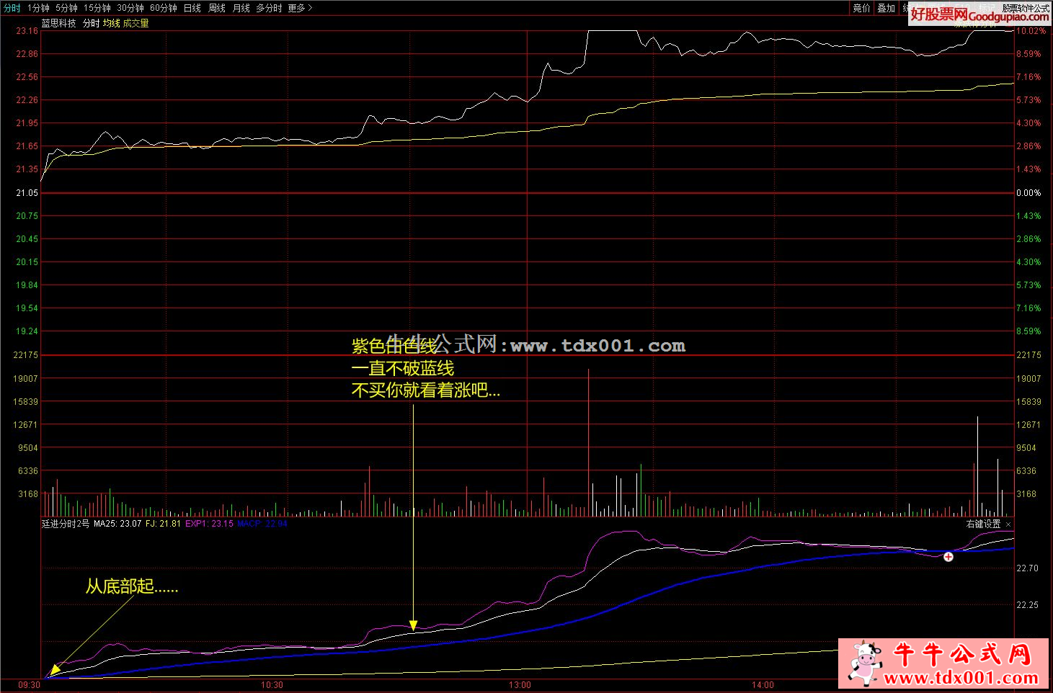The image size is (1053, 693).
Task: Click the red plus signal marker
Action: pos(948,556)
